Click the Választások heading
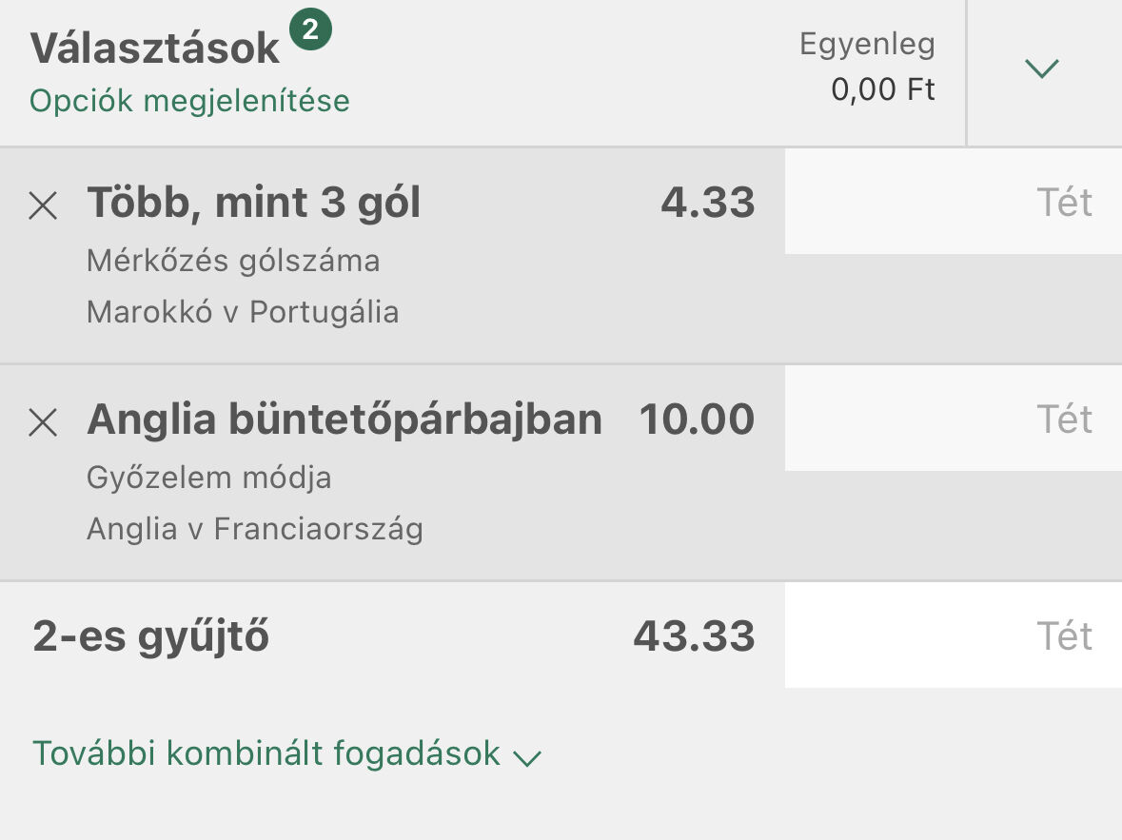This screenshot has width=1122, height=840. [155, 49]
